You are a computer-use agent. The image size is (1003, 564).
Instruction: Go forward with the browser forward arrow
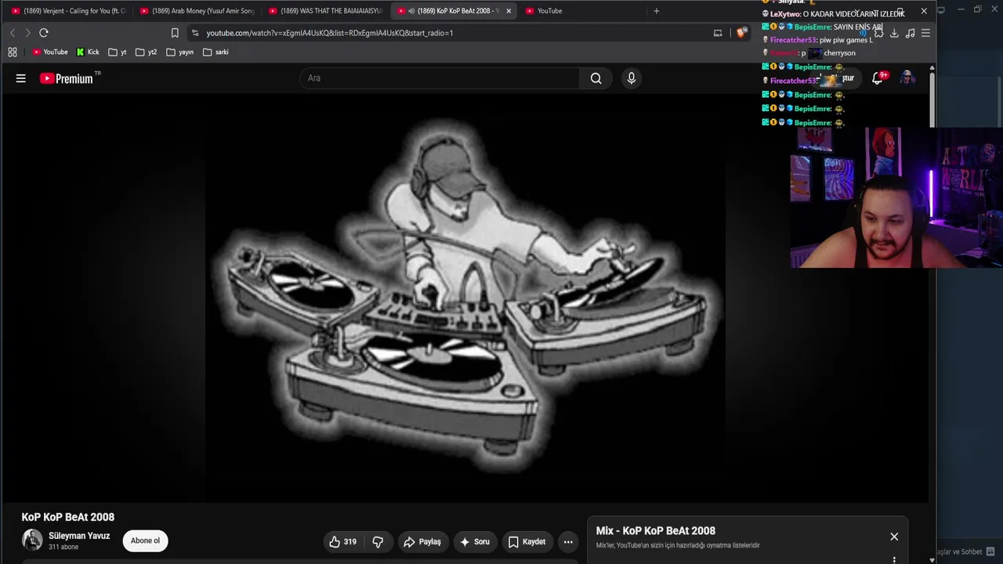pos(27,33)
